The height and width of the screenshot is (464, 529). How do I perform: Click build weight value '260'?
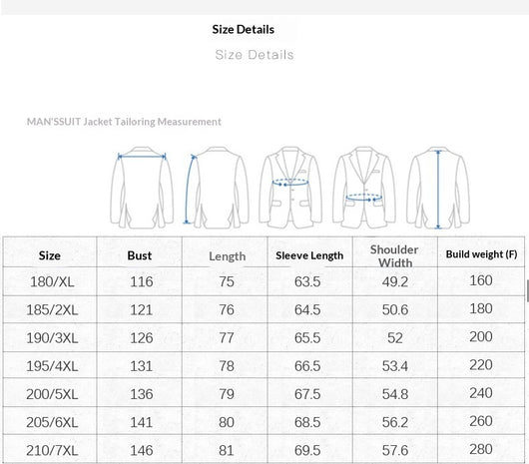point(481,421)
